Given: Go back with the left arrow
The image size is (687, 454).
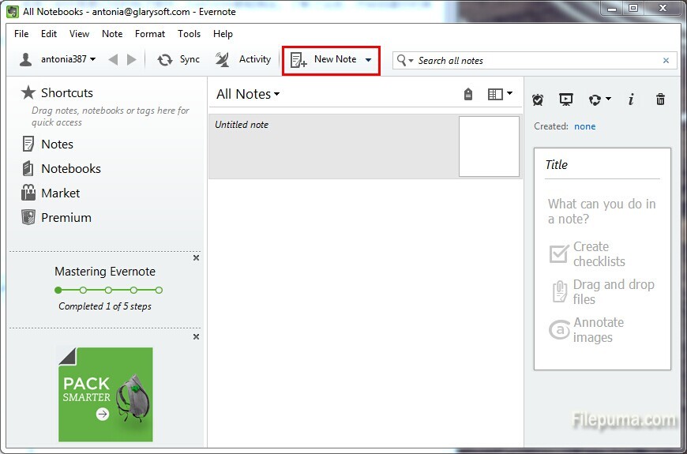Looking at the screenshot, I should (x=113, y=60).
